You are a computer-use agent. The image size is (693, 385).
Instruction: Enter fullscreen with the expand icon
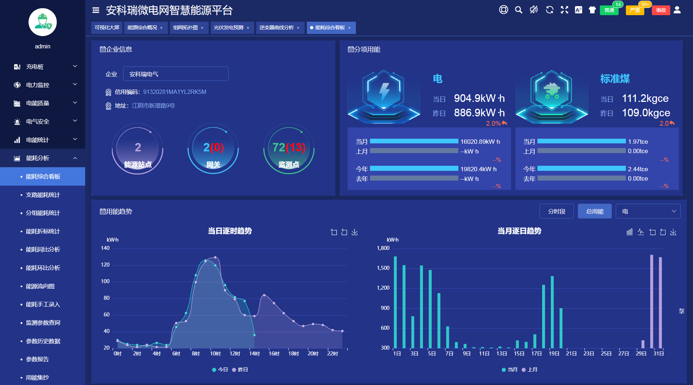click(x=564, y=10)
